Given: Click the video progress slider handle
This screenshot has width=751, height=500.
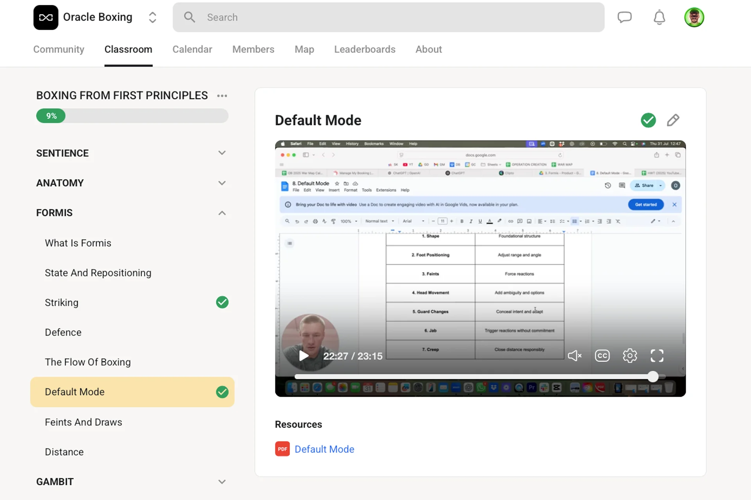Looking at the screenshot, I should tap(652, 377).
